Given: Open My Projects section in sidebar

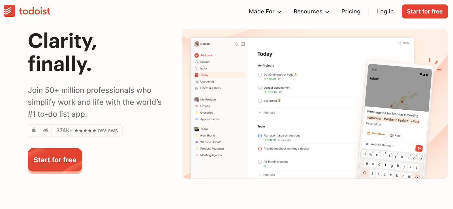Looking at the screenshot, I should pos(208,99).
